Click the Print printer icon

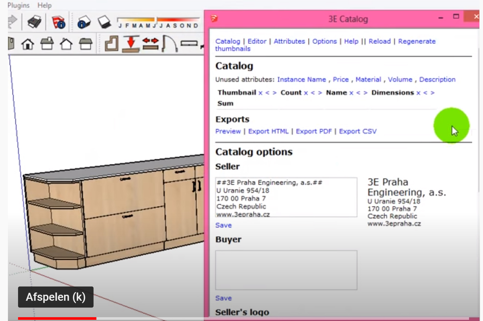coord(34,22)
